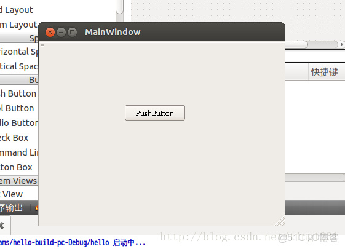Select the Command Link widget item

click(x=19, y=152)
